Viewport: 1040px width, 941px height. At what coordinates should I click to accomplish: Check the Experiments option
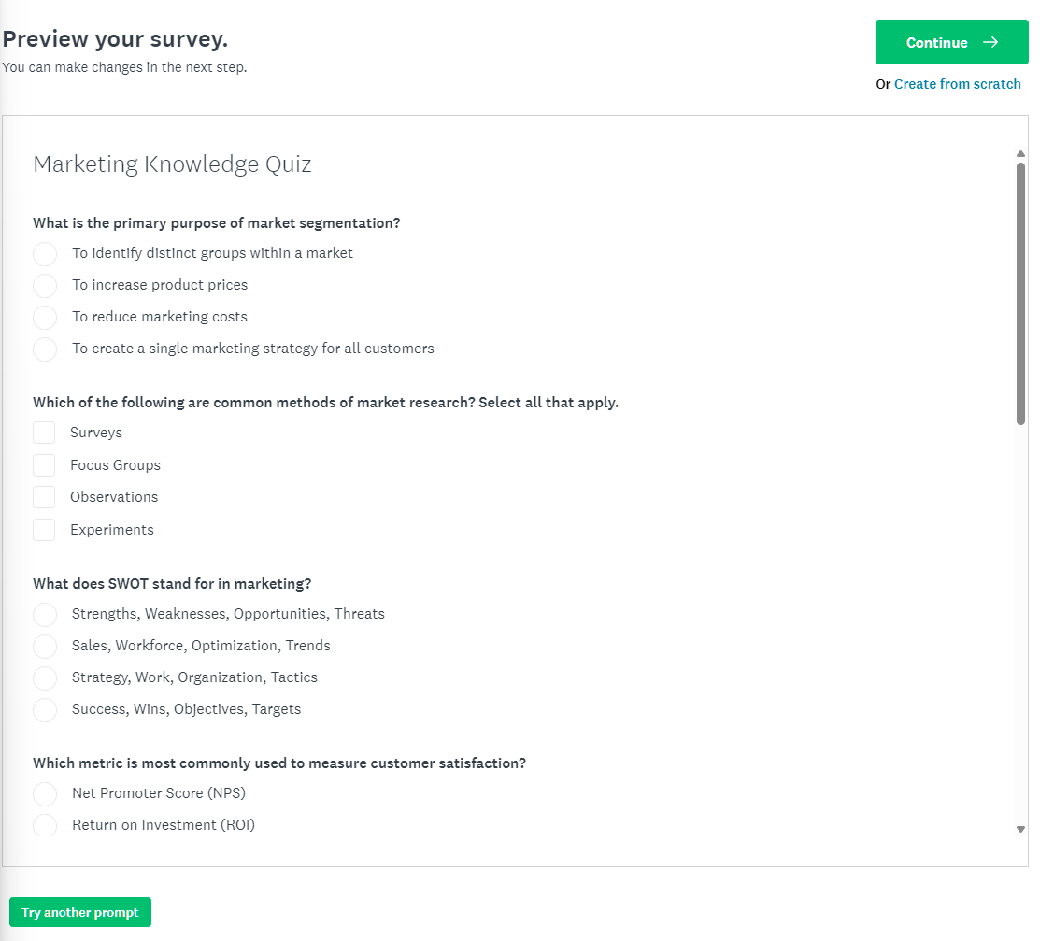[44, 529]
